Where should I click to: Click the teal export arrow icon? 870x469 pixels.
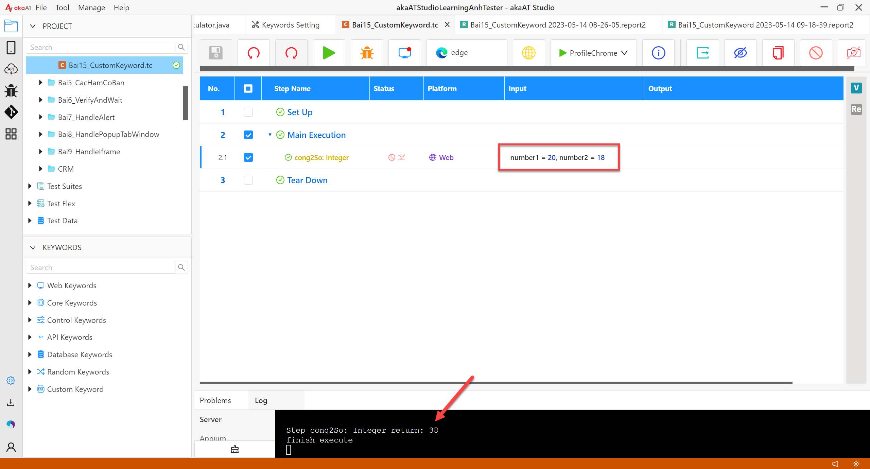pos(702,53)
